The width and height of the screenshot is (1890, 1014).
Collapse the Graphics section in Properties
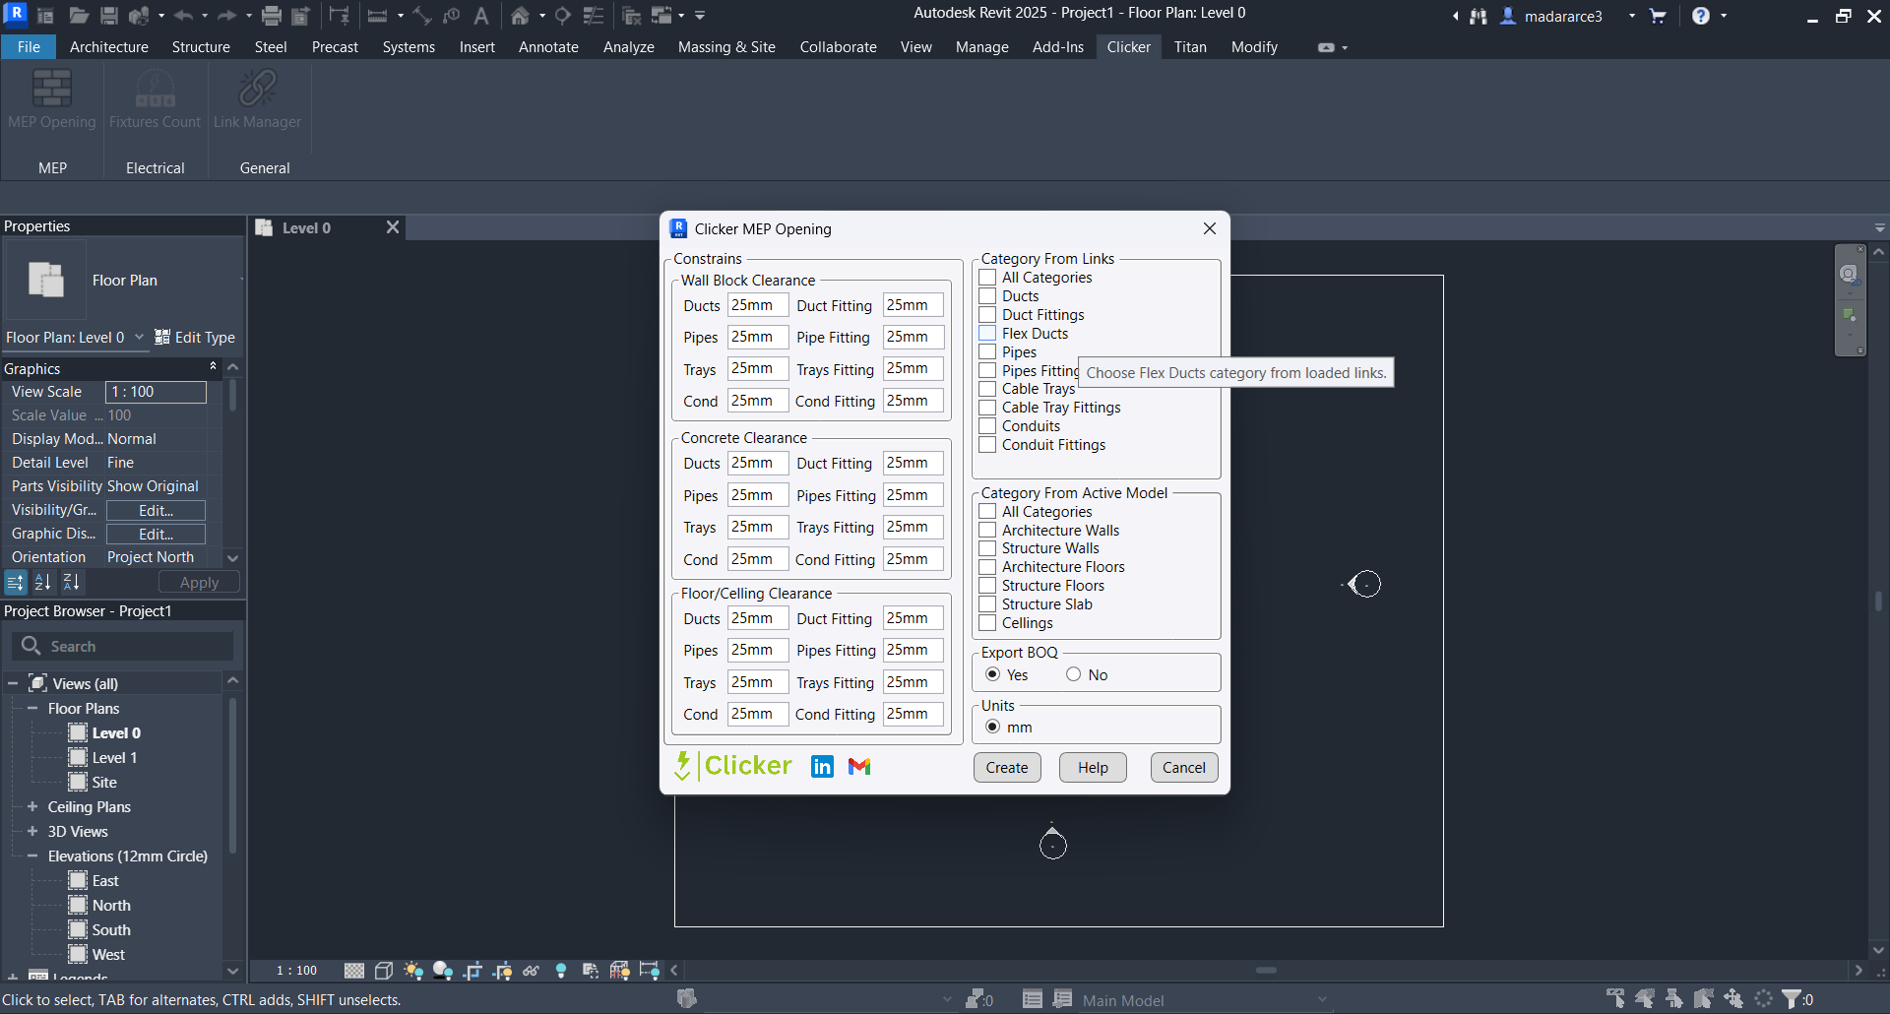pyautogui.click(x=214, y=367)
